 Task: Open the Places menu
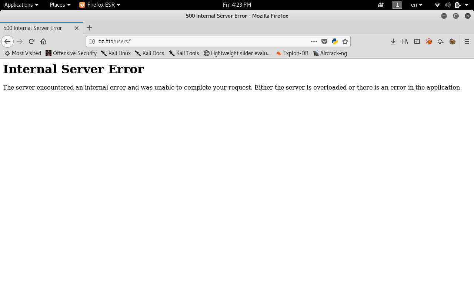(60, 5)
